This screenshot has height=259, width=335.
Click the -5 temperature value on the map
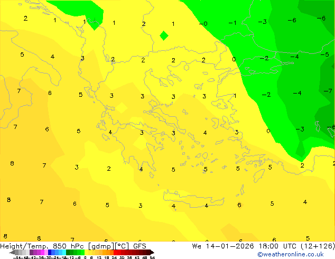click(325, 54)
